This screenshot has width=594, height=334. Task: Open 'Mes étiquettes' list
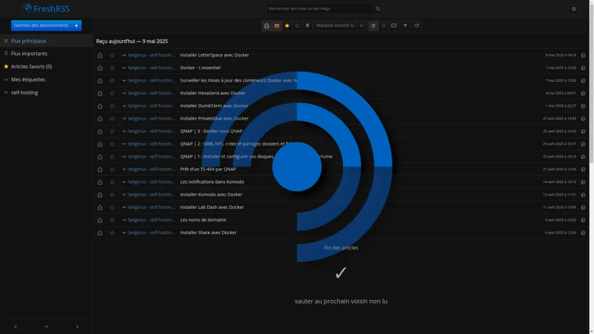pos(28,80)
